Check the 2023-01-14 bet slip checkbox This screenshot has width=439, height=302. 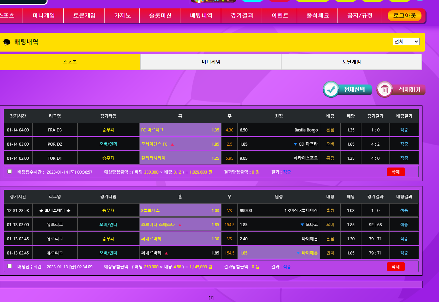9,171
